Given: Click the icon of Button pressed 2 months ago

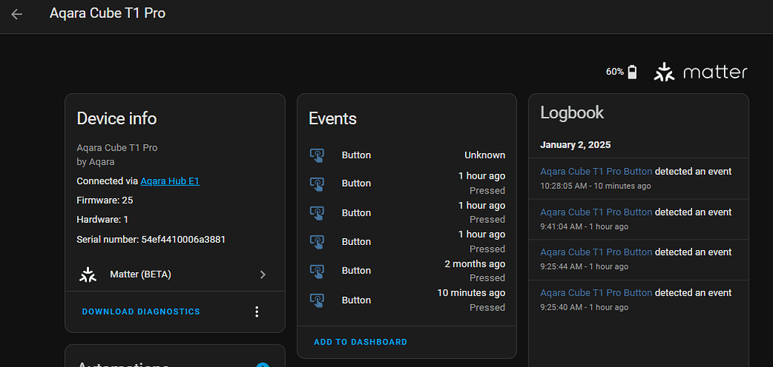Looking at the screenshot, I should [317, 271].
